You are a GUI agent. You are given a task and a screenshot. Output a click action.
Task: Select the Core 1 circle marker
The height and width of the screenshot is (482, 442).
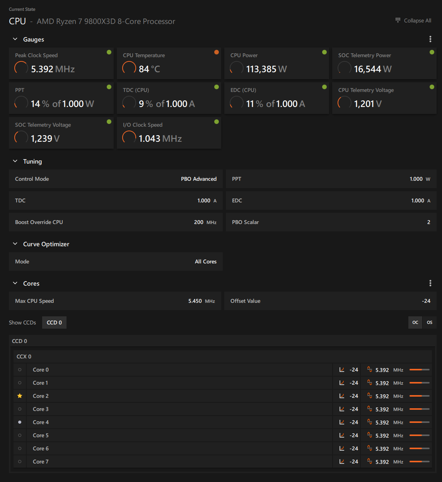point(20,383)
